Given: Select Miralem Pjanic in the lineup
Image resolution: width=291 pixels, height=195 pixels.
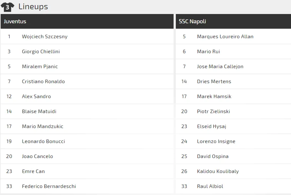Looking at the screenshot, I should [x=40, y=67].
